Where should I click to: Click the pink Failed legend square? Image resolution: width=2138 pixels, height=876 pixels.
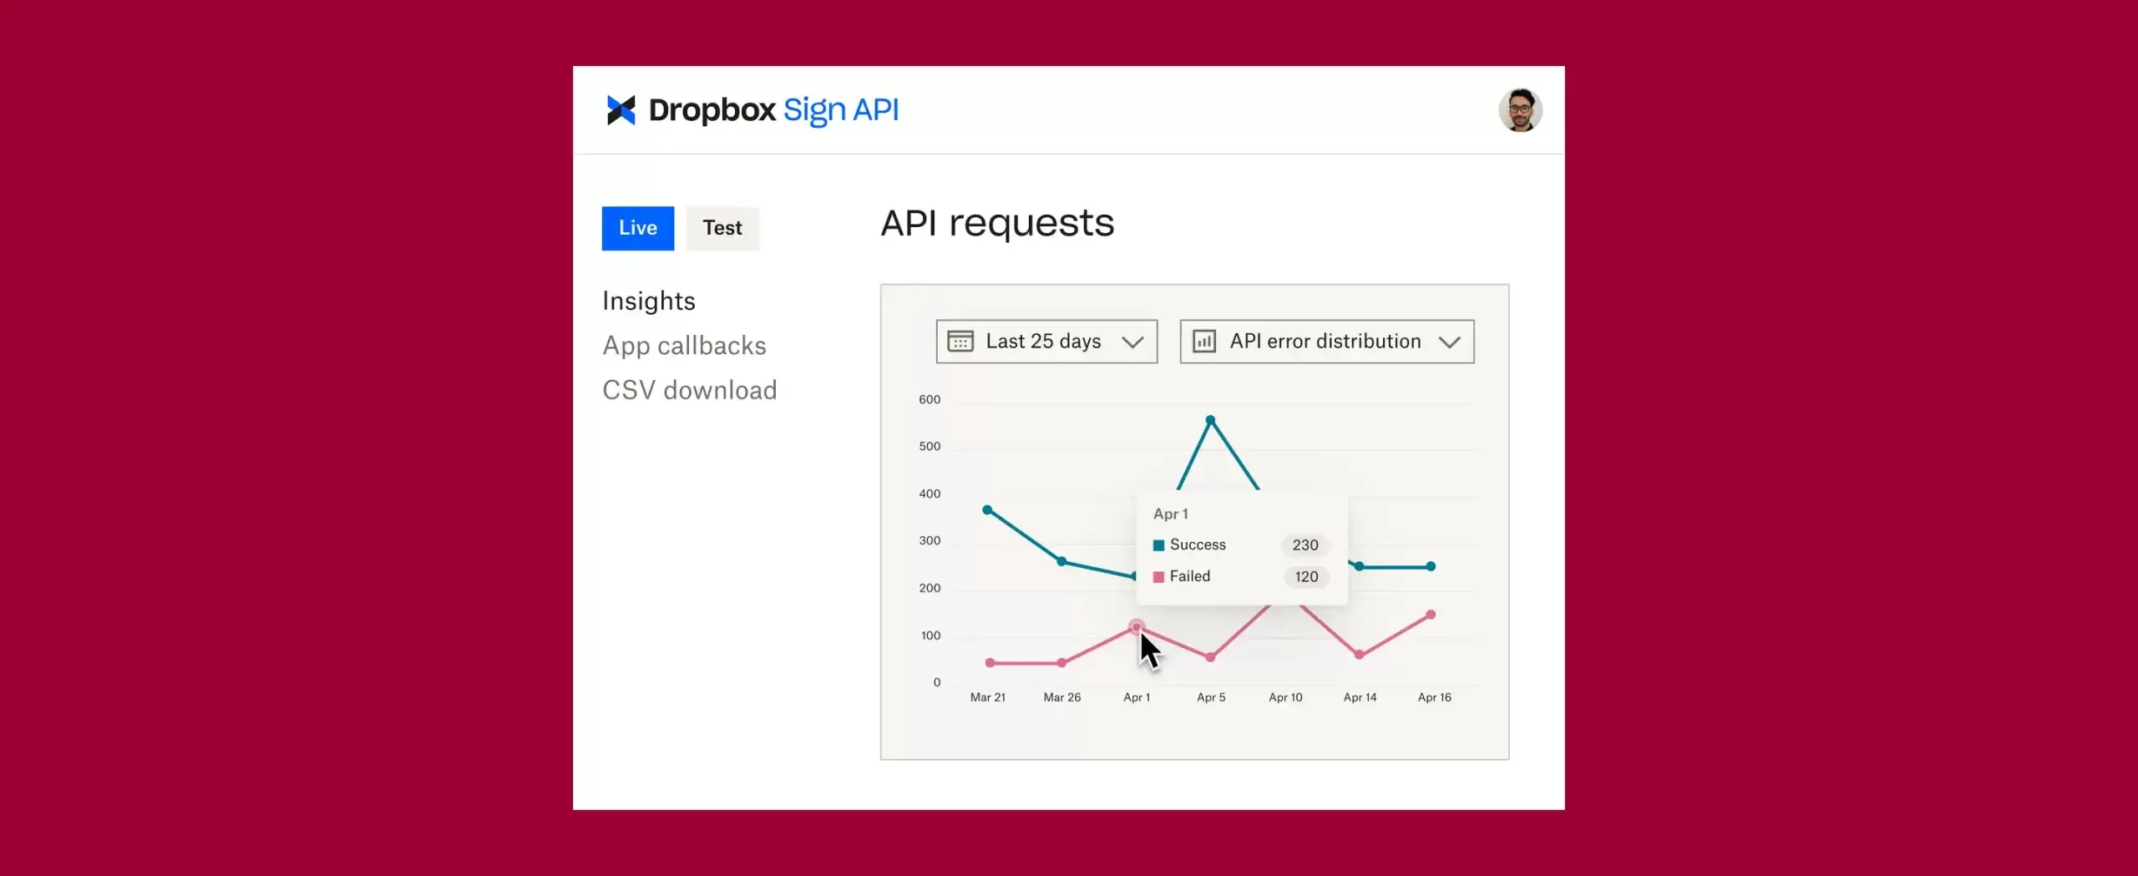pyautogui.click(x=1158, y=577)
